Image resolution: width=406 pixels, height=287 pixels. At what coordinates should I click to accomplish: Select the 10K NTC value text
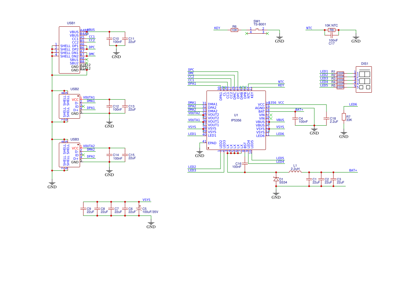(x=331, y=25)
